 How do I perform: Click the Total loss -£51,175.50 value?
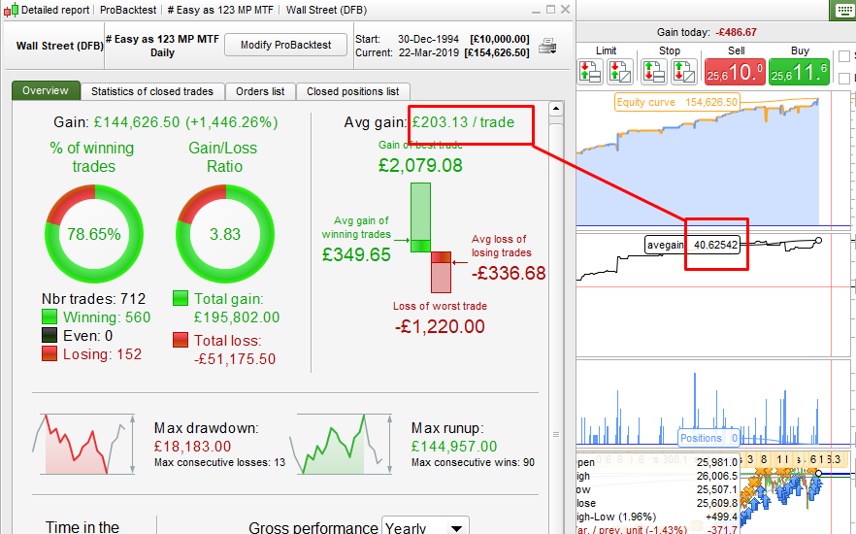(x=235, y=358)
